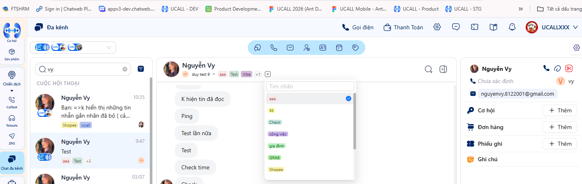Expand +2 labels on the 9:47 conversation
582x184 pixels.
click(88, 161)
